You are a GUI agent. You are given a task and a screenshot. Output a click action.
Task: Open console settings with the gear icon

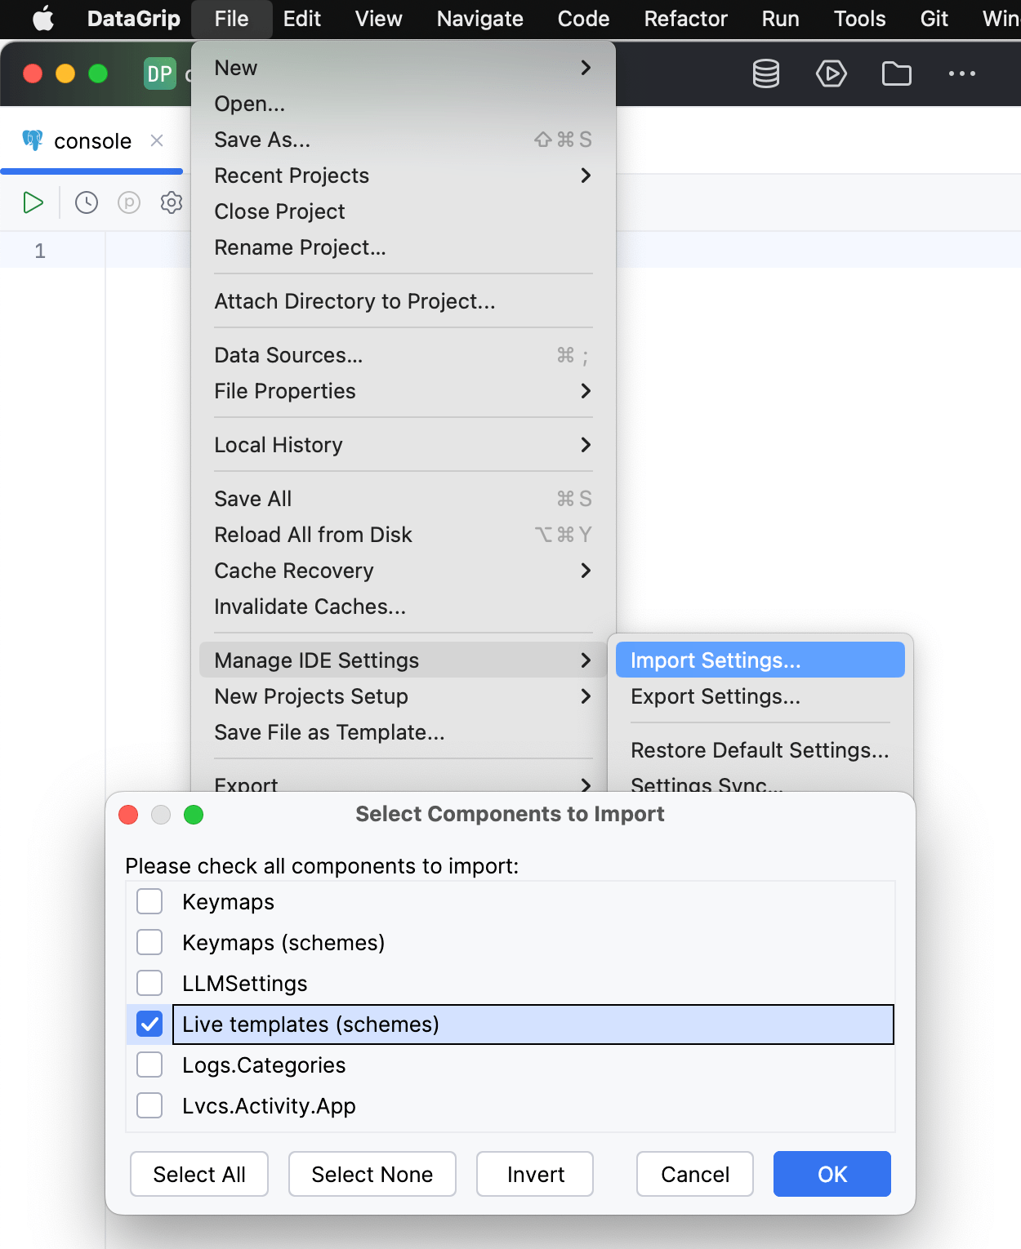point(171,202)
